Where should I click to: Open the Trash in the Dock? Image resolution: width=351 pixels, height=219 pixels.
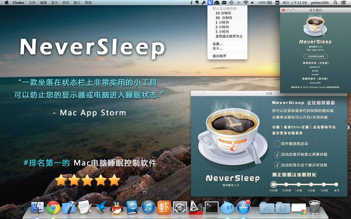pyautogui.click(x=315, y=207)
